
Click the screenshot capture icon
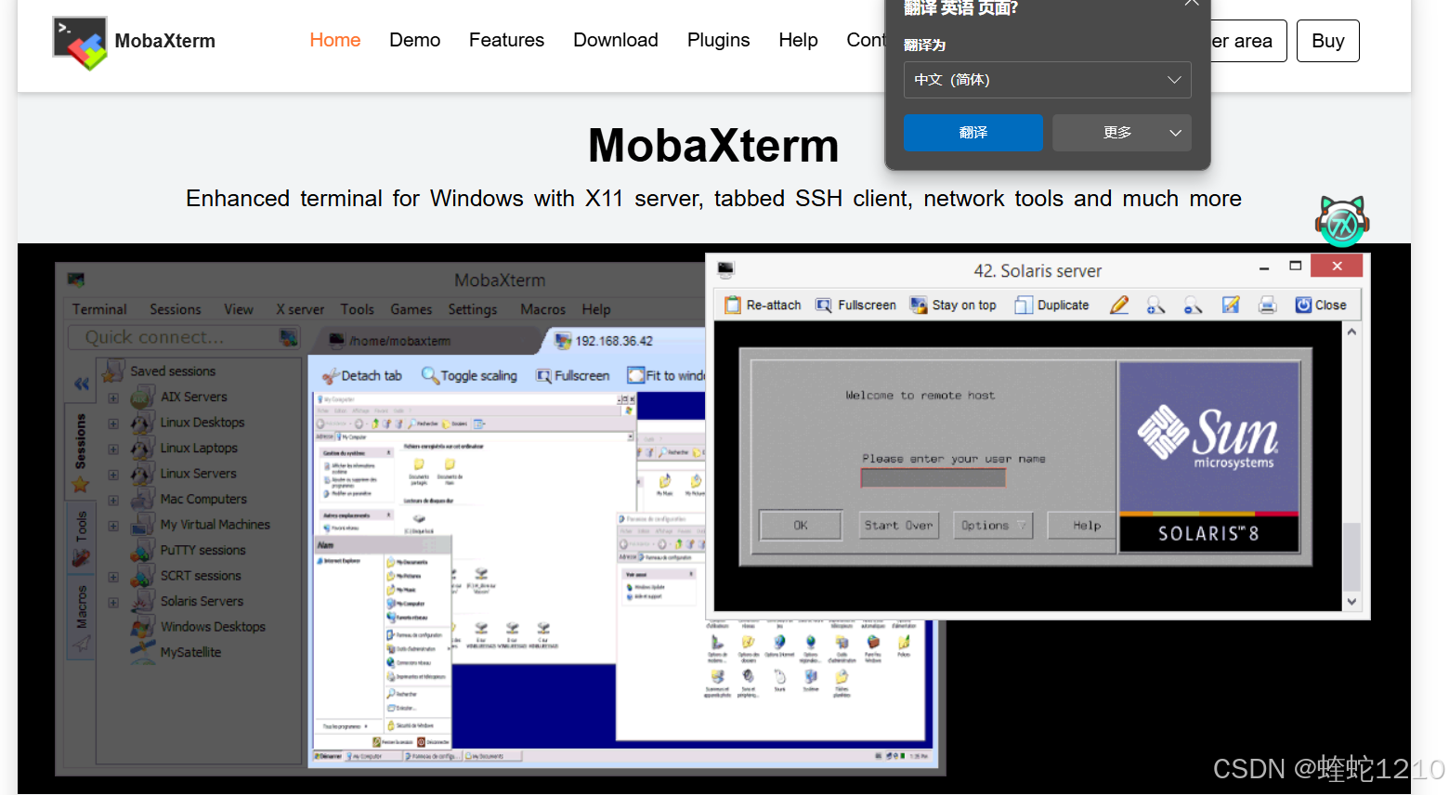pos(1231,305)
